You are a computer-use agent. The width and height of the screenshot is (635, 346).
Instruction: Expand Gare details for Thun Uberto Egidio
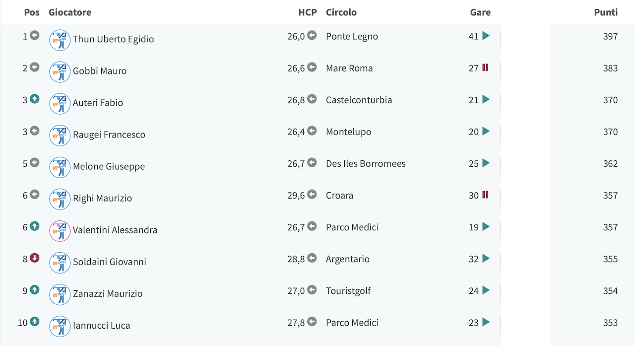click(486, 36)
